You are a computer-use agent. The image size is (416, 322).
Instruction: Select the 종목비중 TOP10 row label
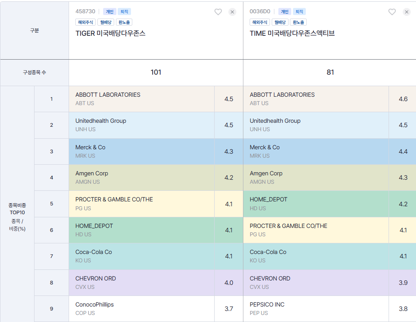tap(17, 208)
